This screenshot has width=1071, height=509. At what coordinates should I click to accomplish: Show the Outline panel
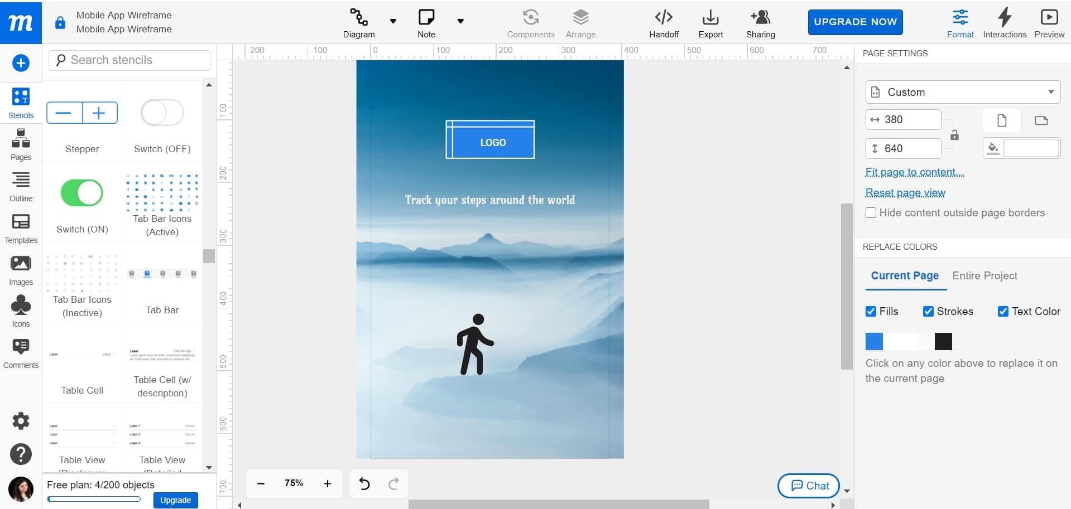(21, 186)
